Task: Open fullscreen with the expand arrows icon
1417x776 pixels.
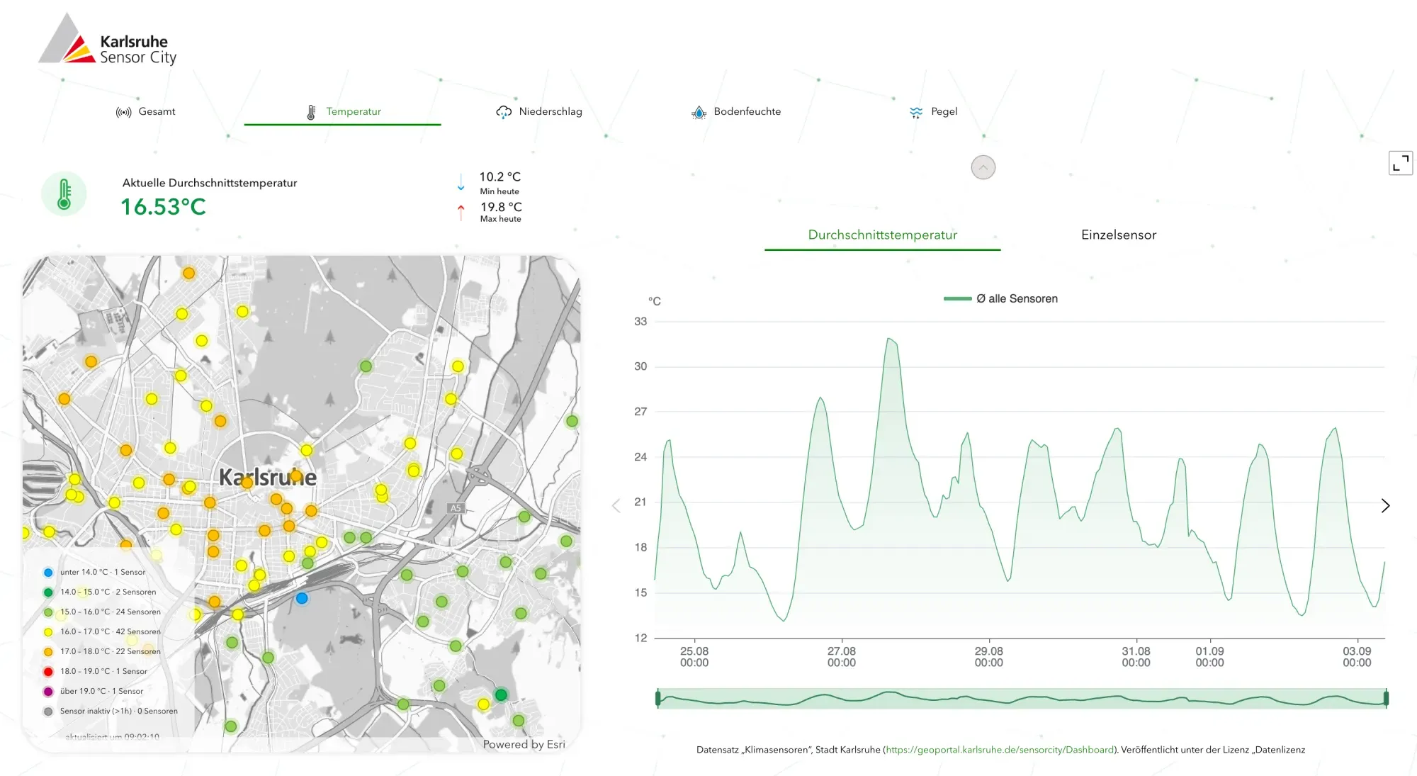Action: (x=1401, y=163)
